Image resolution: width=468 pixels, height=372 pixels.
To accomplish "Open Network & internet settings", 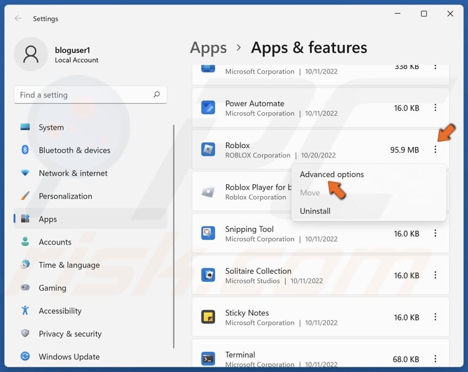I will pos(90,173).
